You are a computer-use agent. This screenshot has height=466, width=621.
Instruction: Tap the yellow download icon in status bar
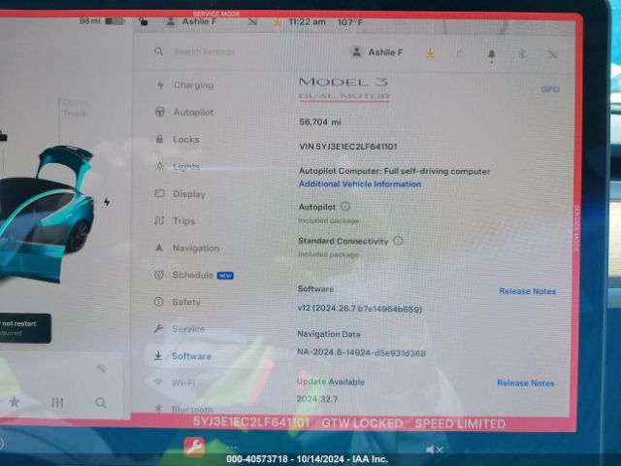278,21
